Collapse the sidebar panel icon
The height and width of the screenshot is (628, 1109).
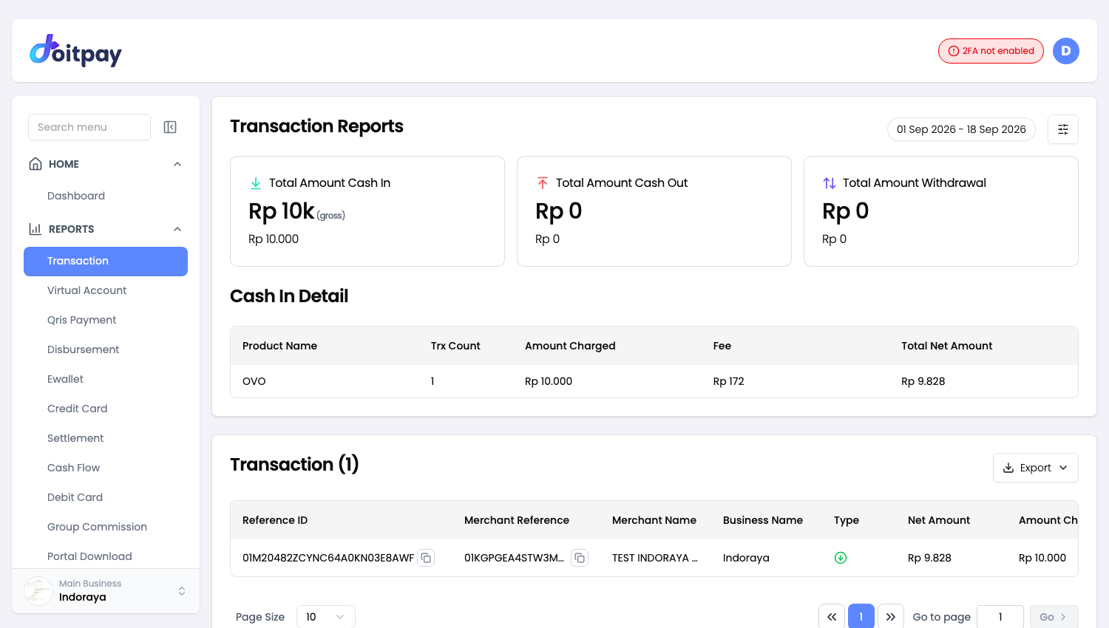(170, 127)
